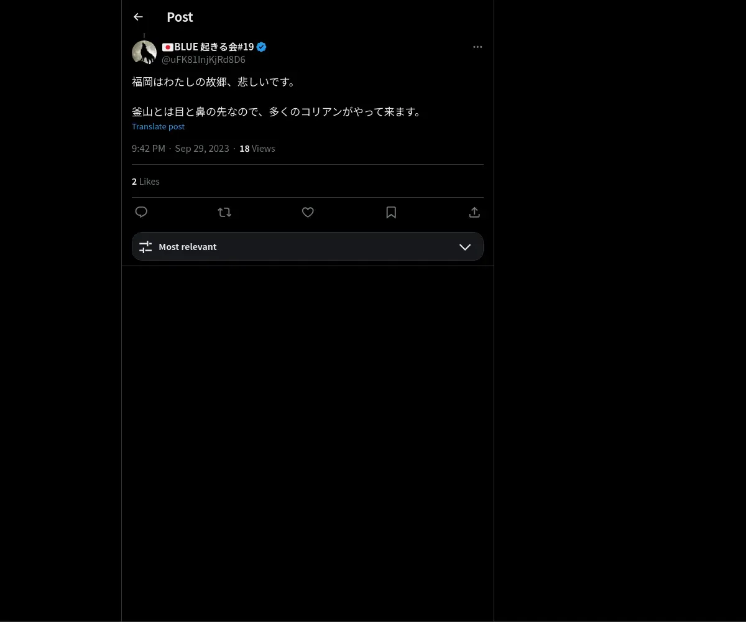Bookmark this post
Viewport: 746px width, 622px height.
391,212
